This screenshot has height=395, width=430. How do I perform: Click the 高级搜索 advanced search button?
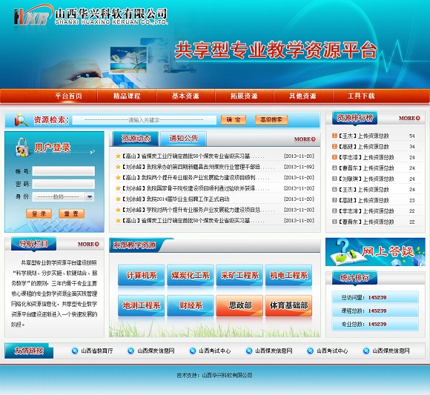(271, 120)
